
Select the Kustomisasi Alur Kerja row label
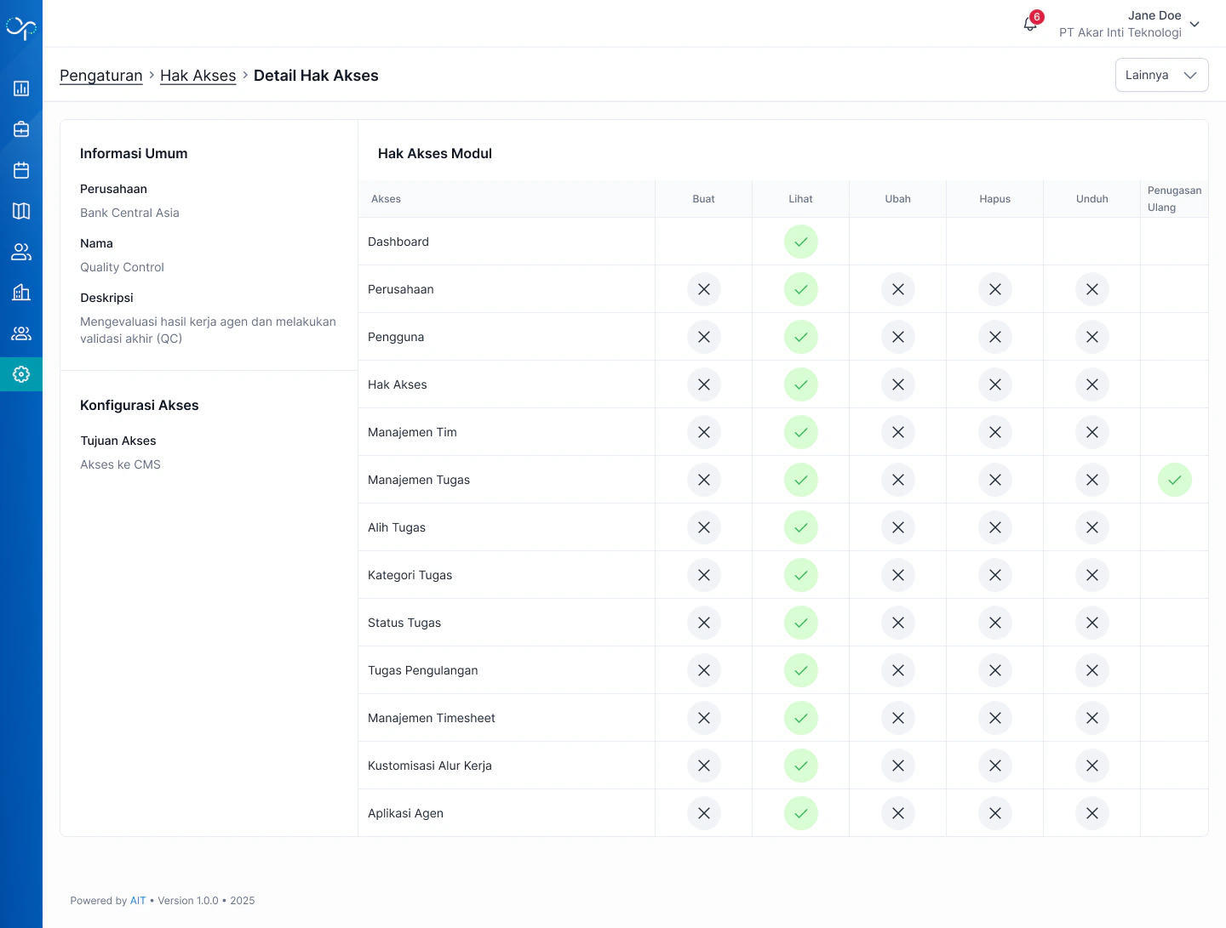point(430,766)
